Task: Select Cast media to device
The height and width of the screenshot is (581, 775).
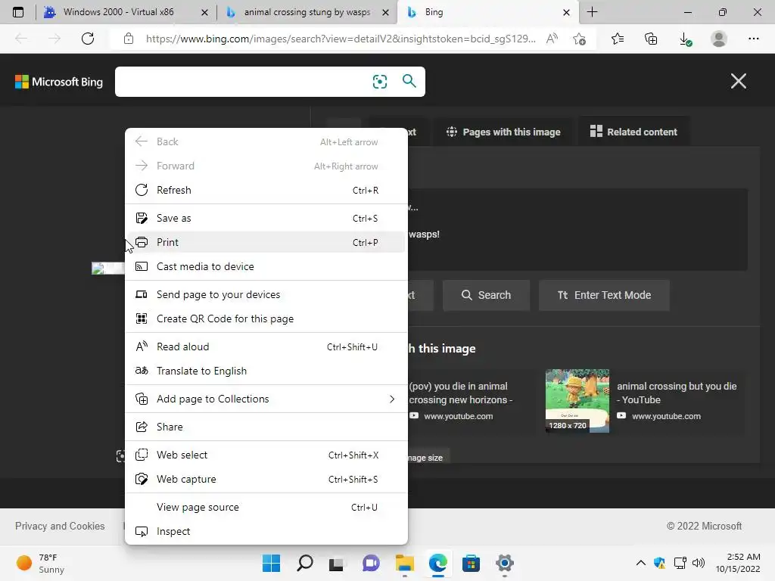Action: 266,267
